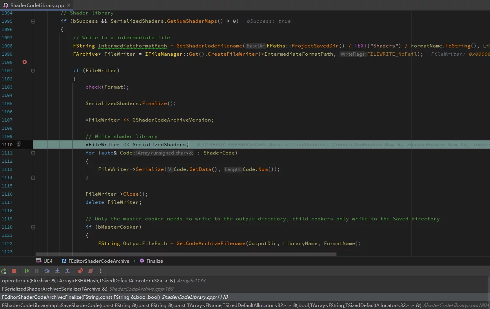Toggle Mute Breakpoints in debug toolbar
The height and width of the screenshot is (309, 490).
(91, 271)
